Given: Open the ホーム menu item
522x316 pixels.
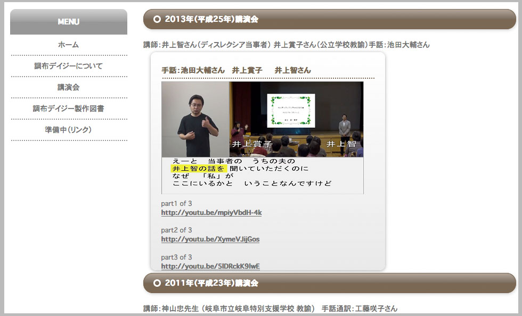Looking at the screenshot, I should click(x=68, y=45).
